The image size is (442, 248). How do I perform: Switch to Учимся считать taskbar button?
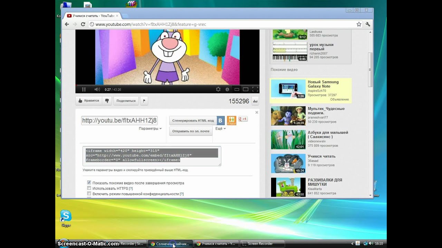point(217,244)
